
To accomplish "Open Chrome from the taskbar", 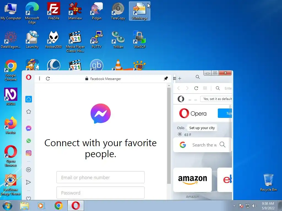I will (x=59, y=206).
